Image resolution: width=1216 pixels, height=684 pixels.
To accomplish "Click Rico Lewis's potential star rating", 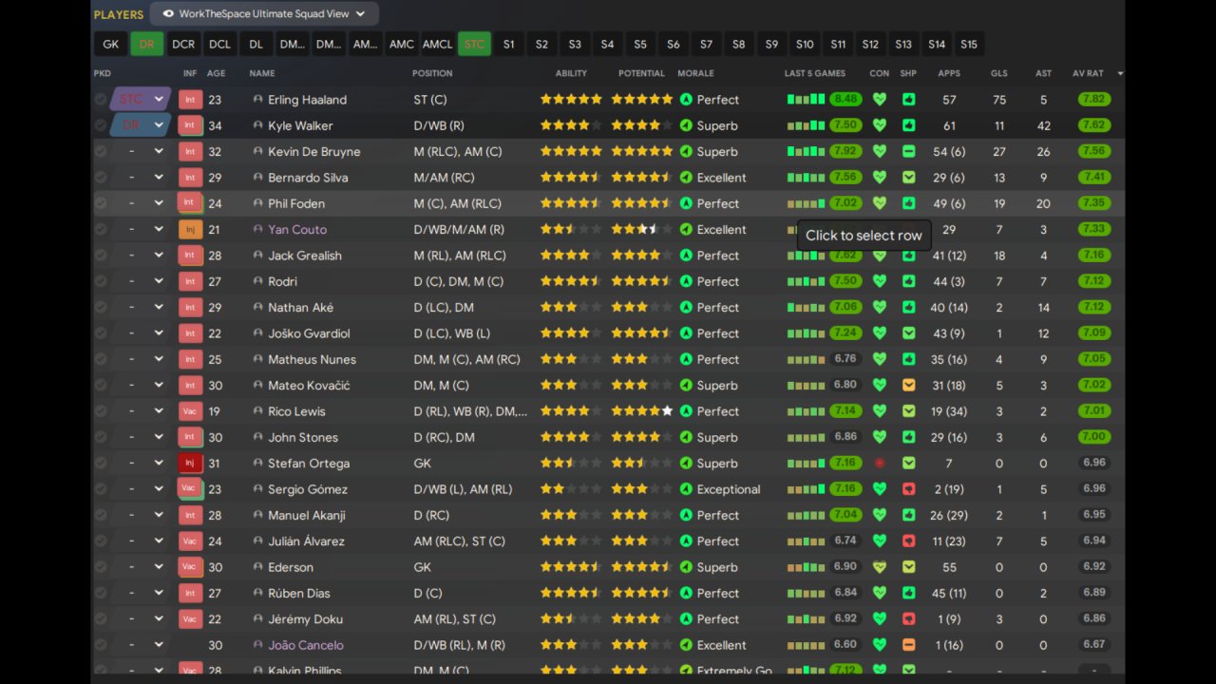I will click(642, 411).
